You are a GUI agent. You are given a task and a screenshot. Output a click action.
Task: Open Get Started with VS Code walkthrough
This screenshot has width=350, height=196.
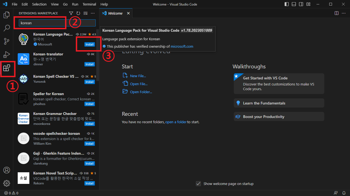point(279,84)
